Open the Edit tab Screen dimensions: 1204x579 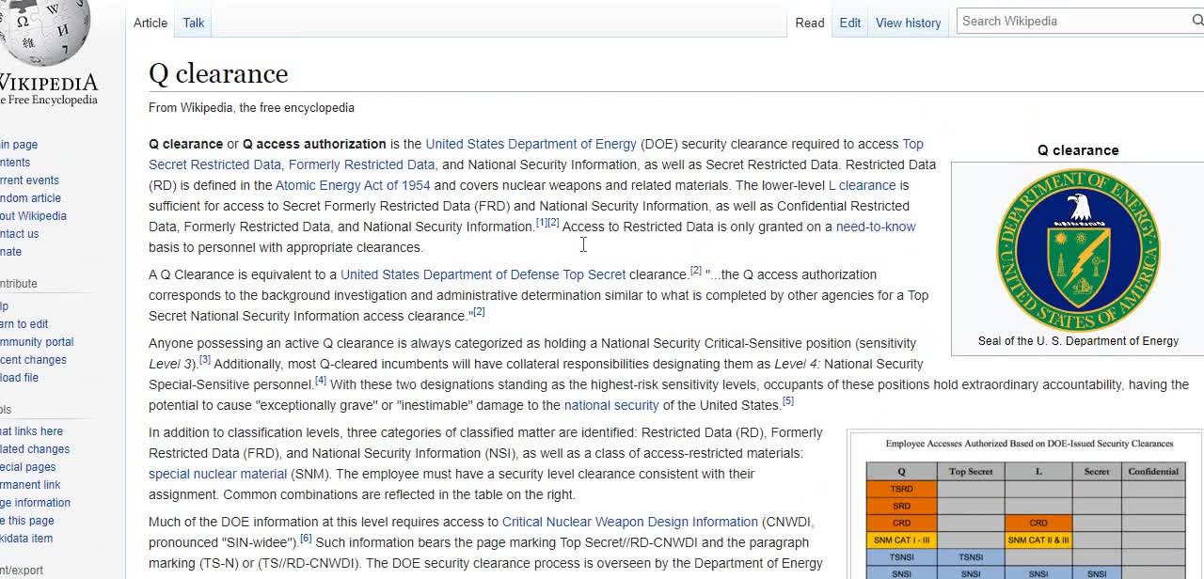coord(850,23)
